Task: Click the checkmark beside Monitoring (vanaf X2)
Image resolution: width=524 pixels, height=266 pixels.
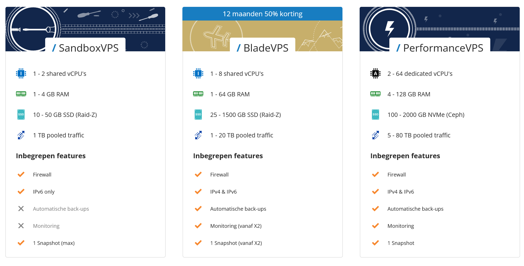Action: [x=198, y=226]
